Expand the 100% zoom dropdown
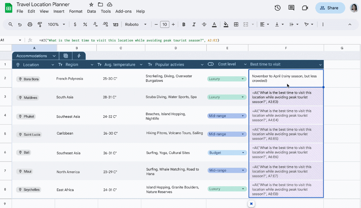Image resolution: width=361 pixels, height=208 pixels. (x=57, y=25)
